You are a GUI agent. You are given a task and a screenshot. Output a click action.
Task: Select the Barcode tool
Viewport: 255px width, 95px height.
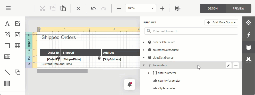point(7,83)
